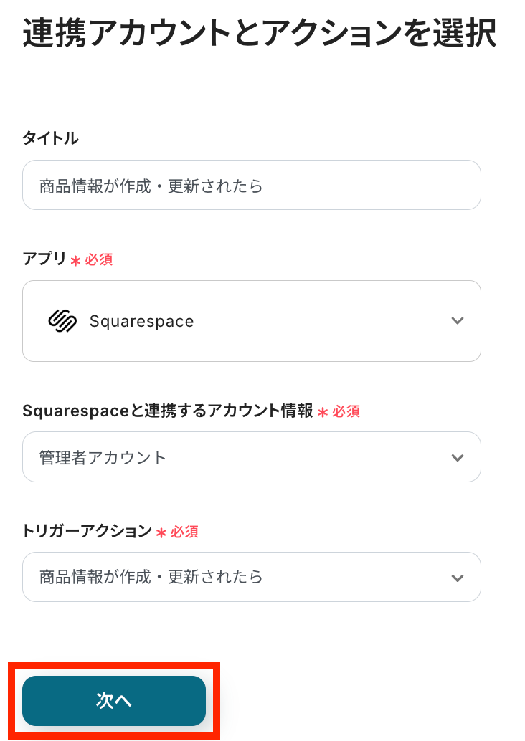The width and height of the screenshot is (525, 741).
Task: Click the red asterisk next to アプリ
Action: point(76,261)
